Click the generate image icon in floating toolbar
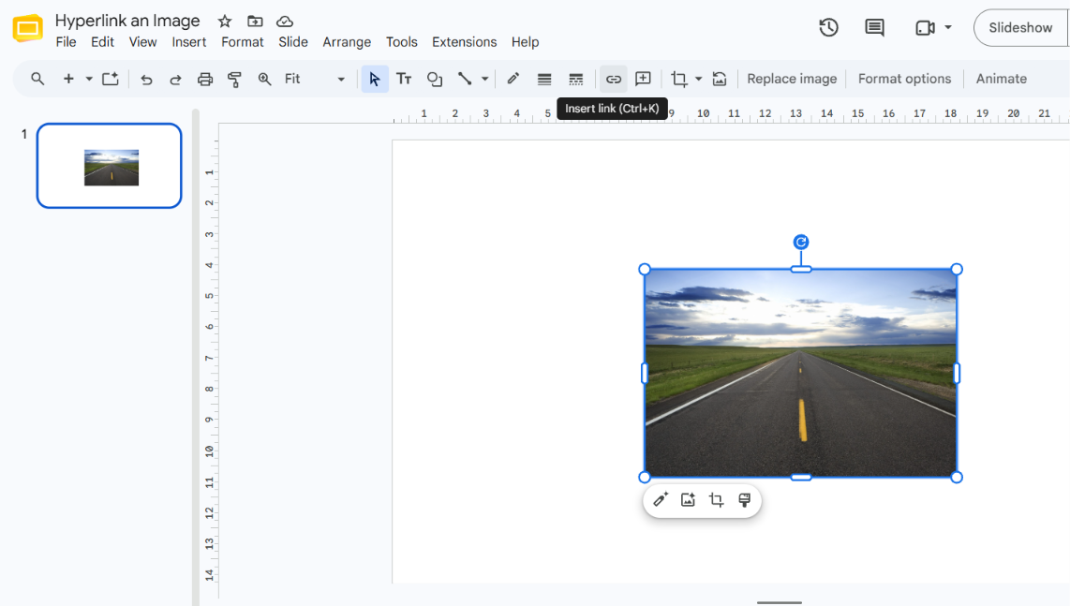1070x606 pixels. (x=688, y=500)
